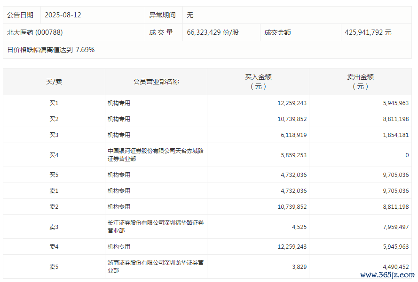Open 中国银河证券天台赤城路证券营业部 entry
Screen dimensions: 418x282
155,155
